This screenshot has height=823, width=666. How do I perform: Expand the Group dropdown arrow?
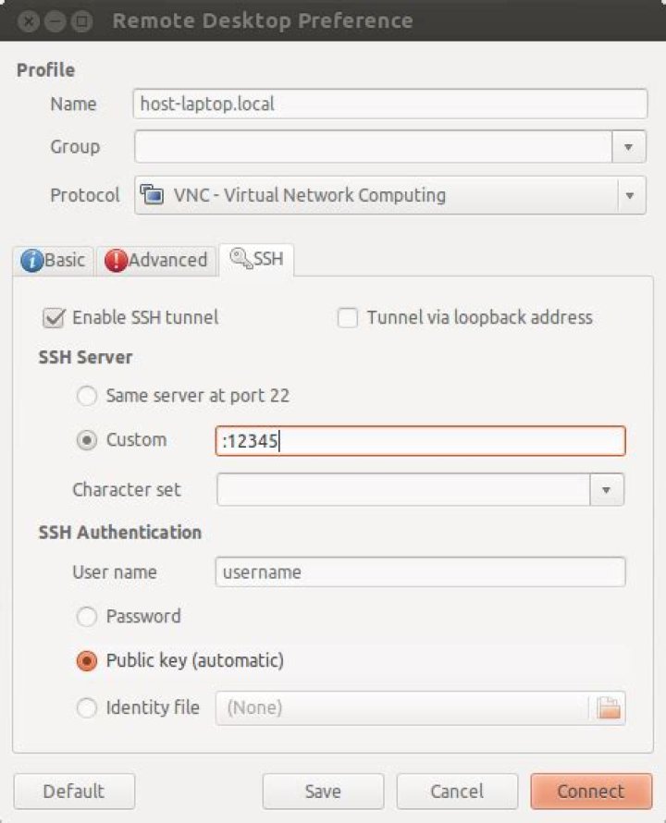[x=629, y=146]
